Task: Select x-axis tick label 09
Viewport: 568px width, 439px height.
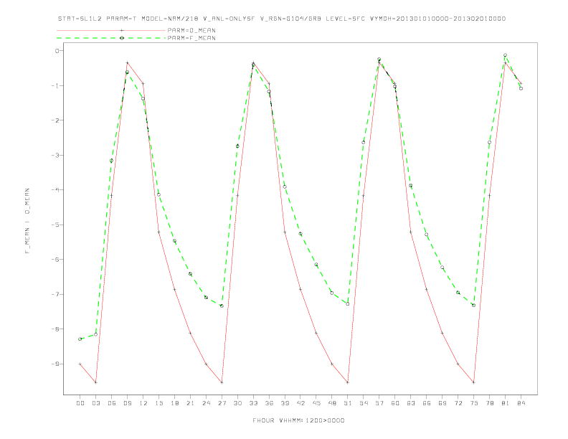Action: [127, 403]
